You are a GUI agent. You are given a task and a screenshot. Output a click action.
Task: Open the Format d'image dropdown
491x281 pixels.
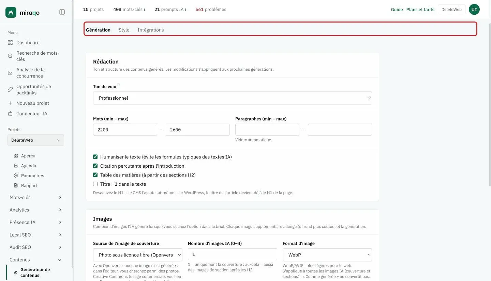pyautogui.click(x=327, y=255)
